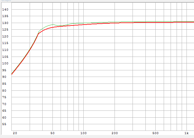
Task: Click the 80 y-axis label
Action: tap(4, 91)
